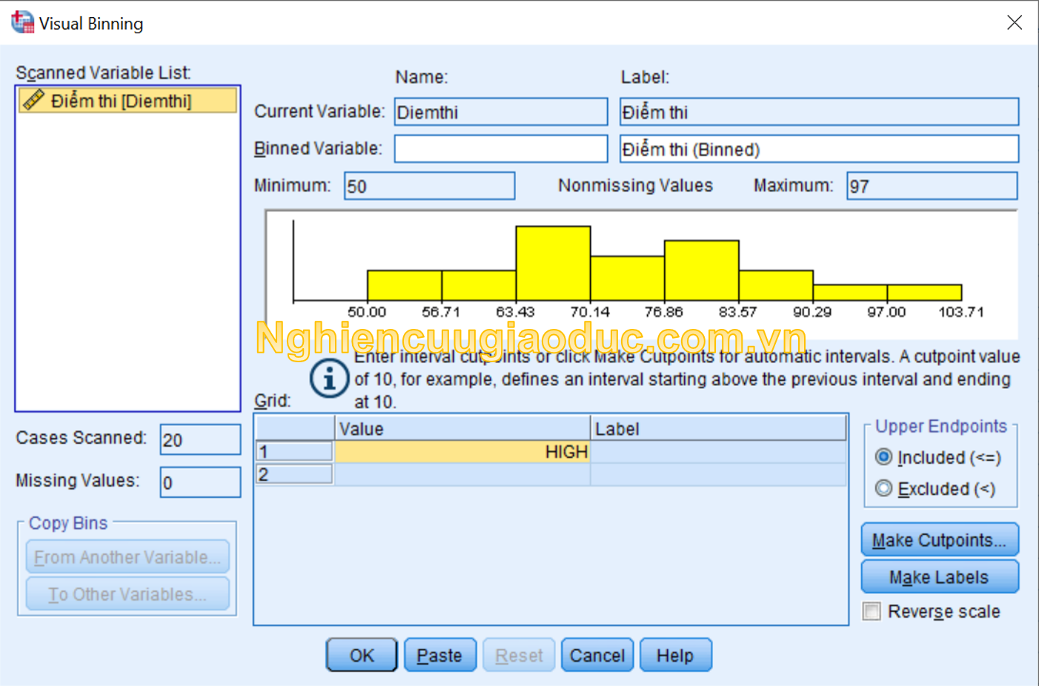This screenshot has height=686, width=1039.
Task: Select row 2 Value cell in grid
Action: (x=462, y=475)
